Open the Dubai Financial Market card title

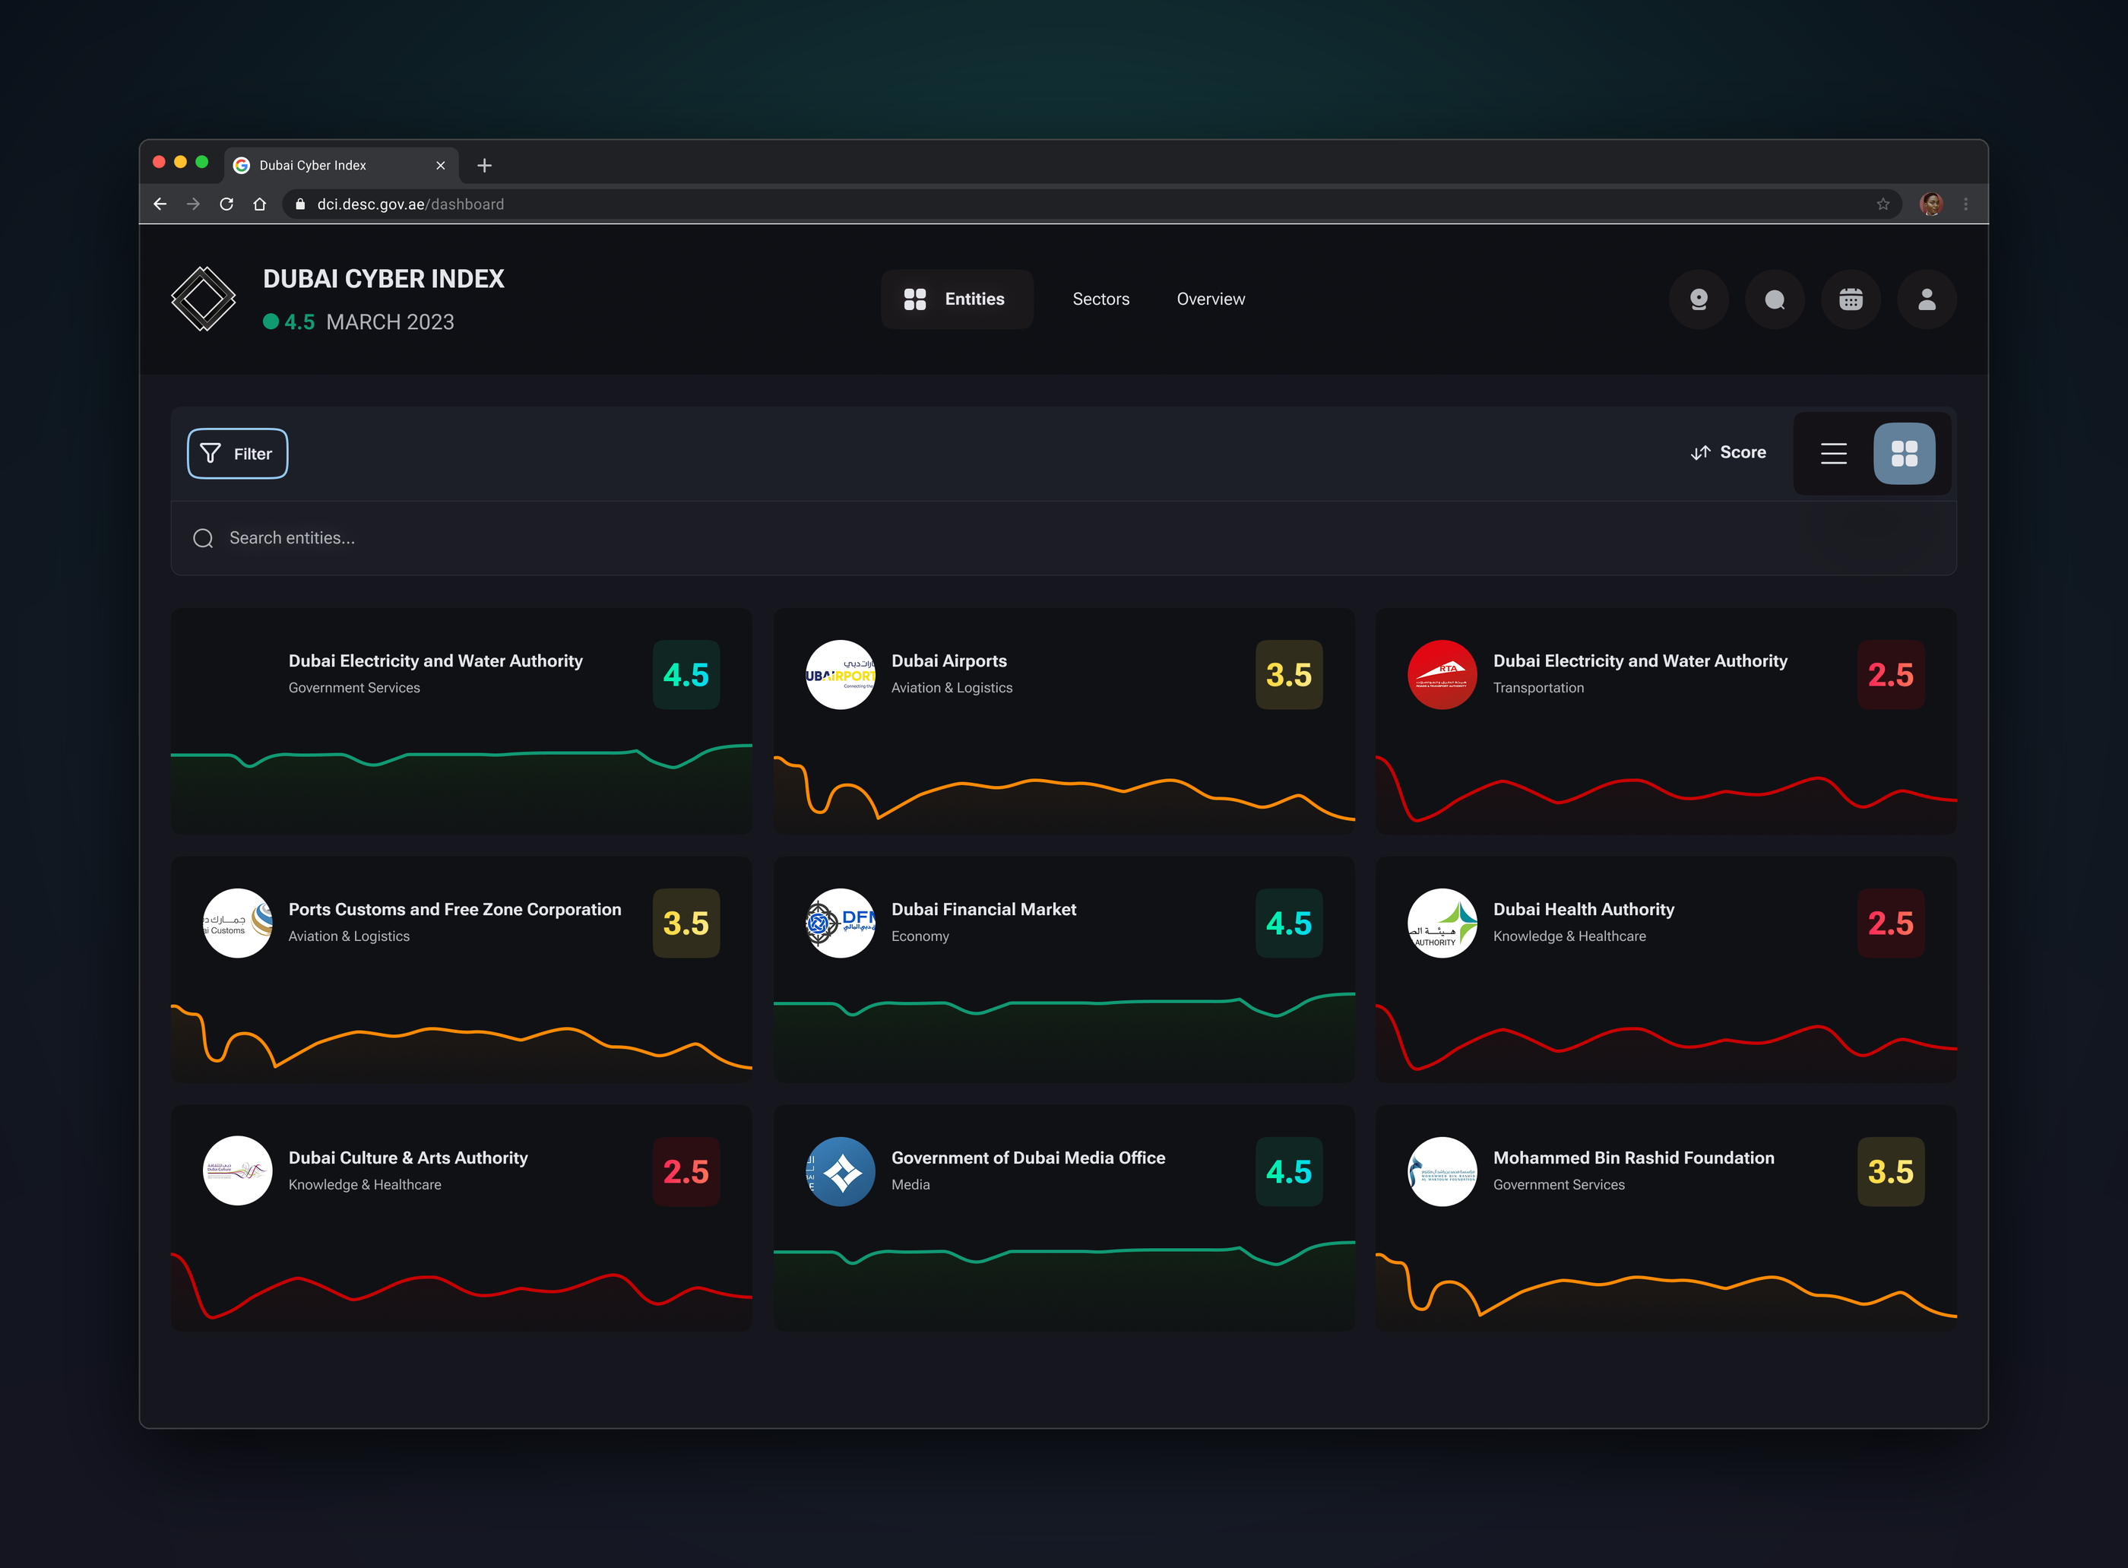pos(983,909)
